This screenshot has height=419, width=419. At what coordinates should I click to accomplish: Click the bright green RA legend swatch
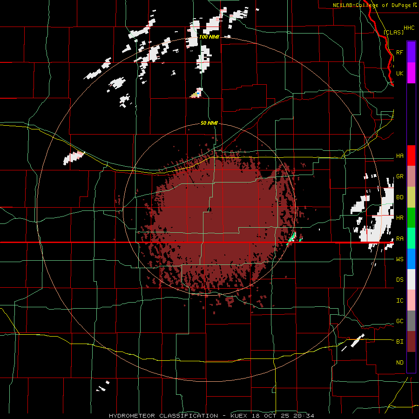411,238
